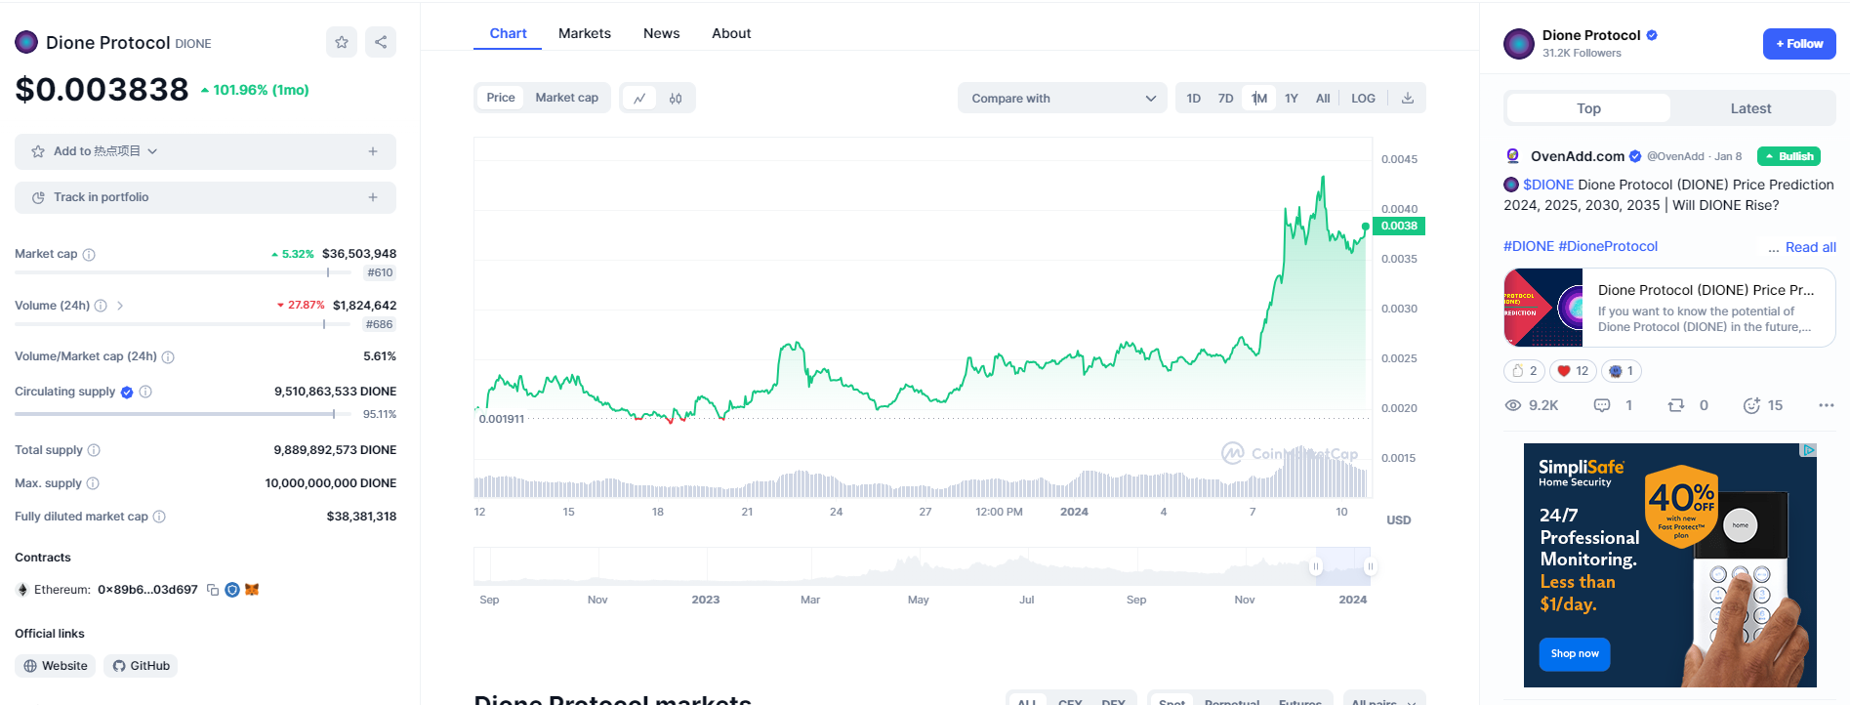Viewport: 1850px width, 705px height.
Task: Click heart reaction with 12
Action: click(x=1573, y=371)
